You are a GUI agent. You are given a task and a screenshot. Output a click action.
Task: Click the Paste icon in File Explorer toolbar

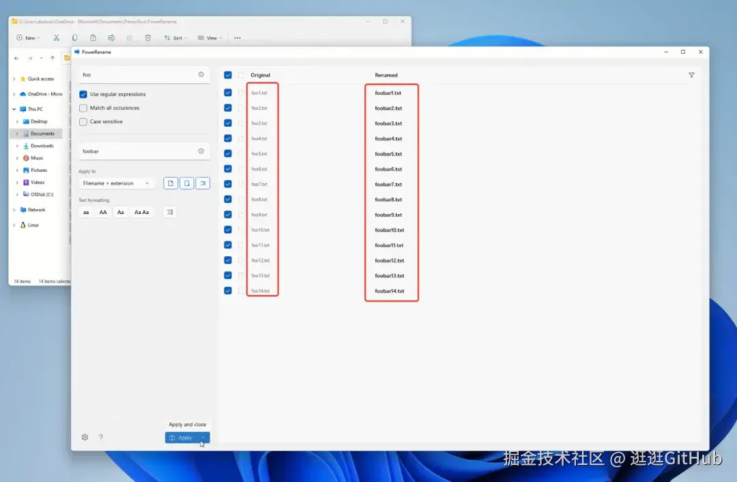coord(93,38)
